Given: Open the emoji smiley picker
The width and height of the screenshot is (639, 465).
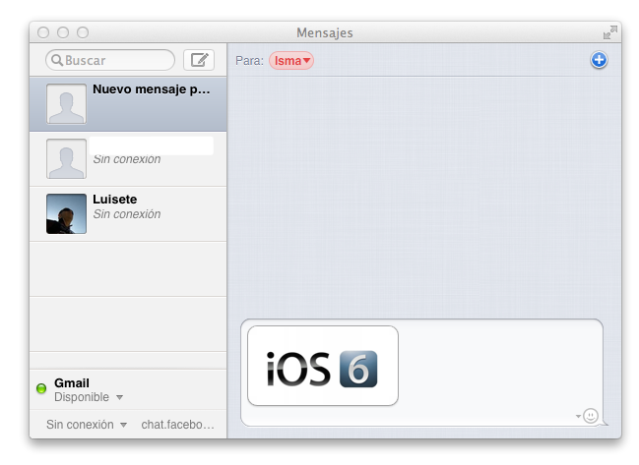Looking at the screenshot, I should pyautogui.click(x=591, y=416).
